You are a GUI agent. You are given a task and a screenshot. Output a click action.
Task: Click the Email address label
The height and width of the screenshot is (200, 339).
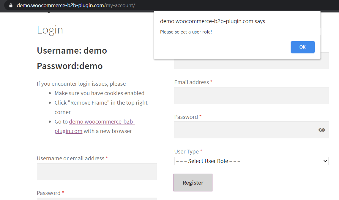coord(192,82)
